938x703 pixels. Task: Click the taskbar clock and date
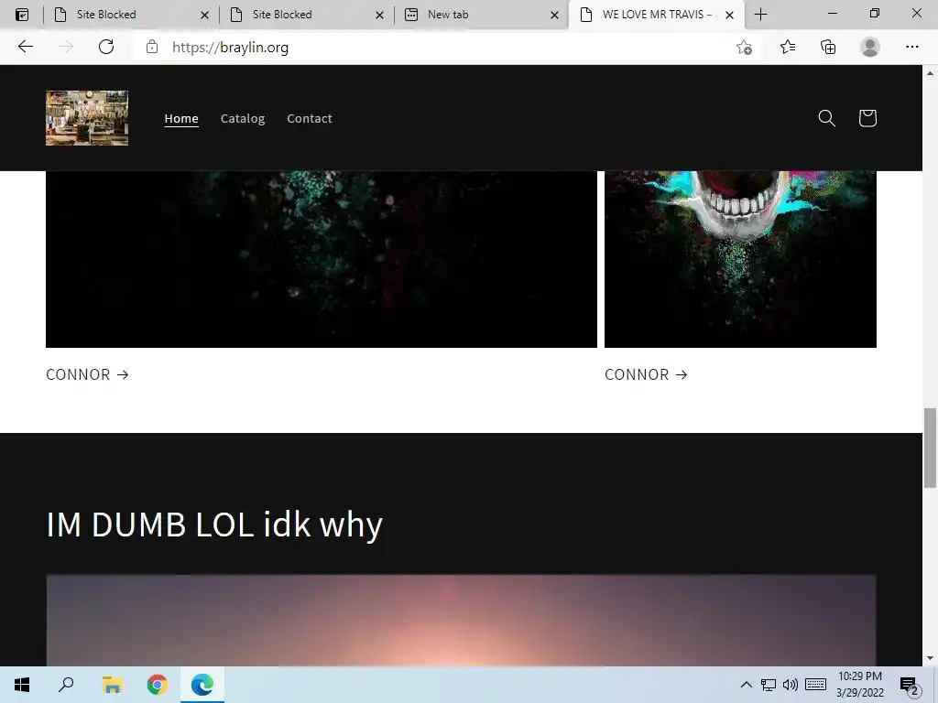point(859,685)
